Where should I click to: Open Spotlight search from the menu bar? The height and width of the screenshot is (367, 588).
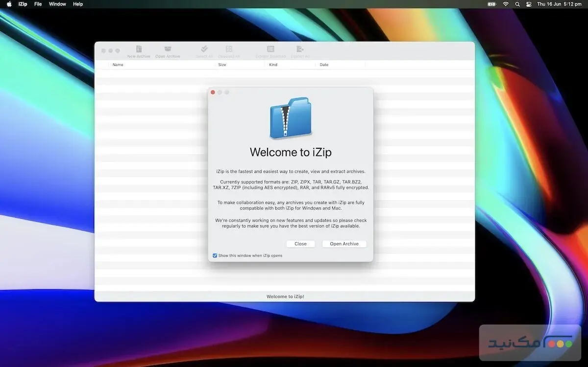click(517, 4)
